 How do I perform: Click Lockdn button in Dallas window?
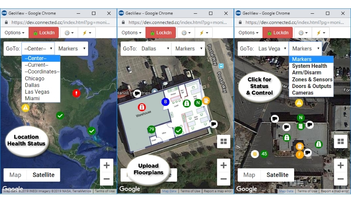161,33
